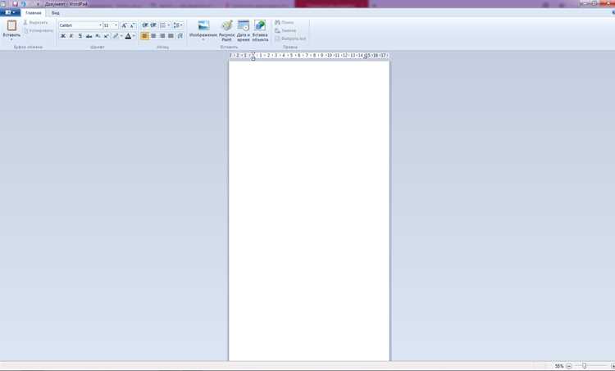
Task: Click the zoom slider handle
Action: pyautogui.click(x=585, y=366)
